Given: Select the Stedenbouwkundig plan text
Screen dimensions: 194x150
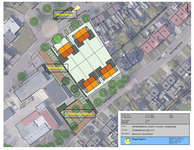Looking at the screenshot, I should tap(143, 130).
